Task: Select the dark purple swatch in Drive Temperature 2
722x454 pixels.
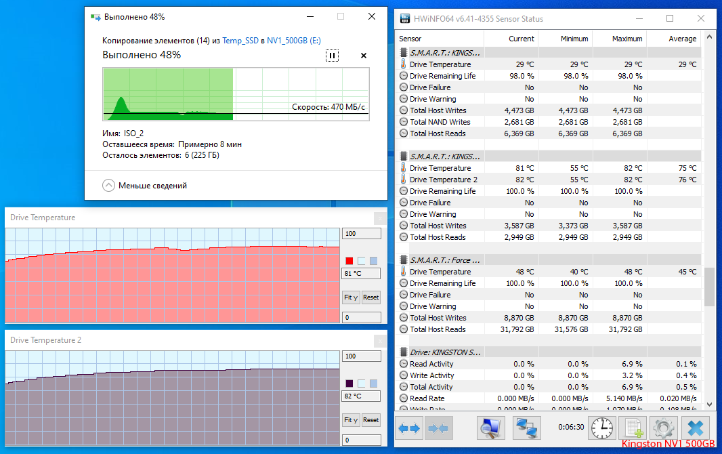Action: 349,384
